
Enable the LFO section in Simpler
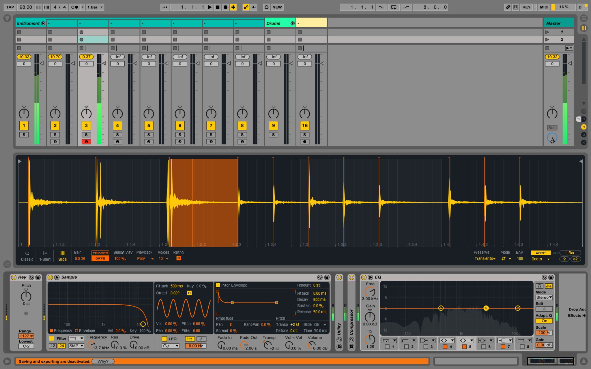tap(164, 339)
